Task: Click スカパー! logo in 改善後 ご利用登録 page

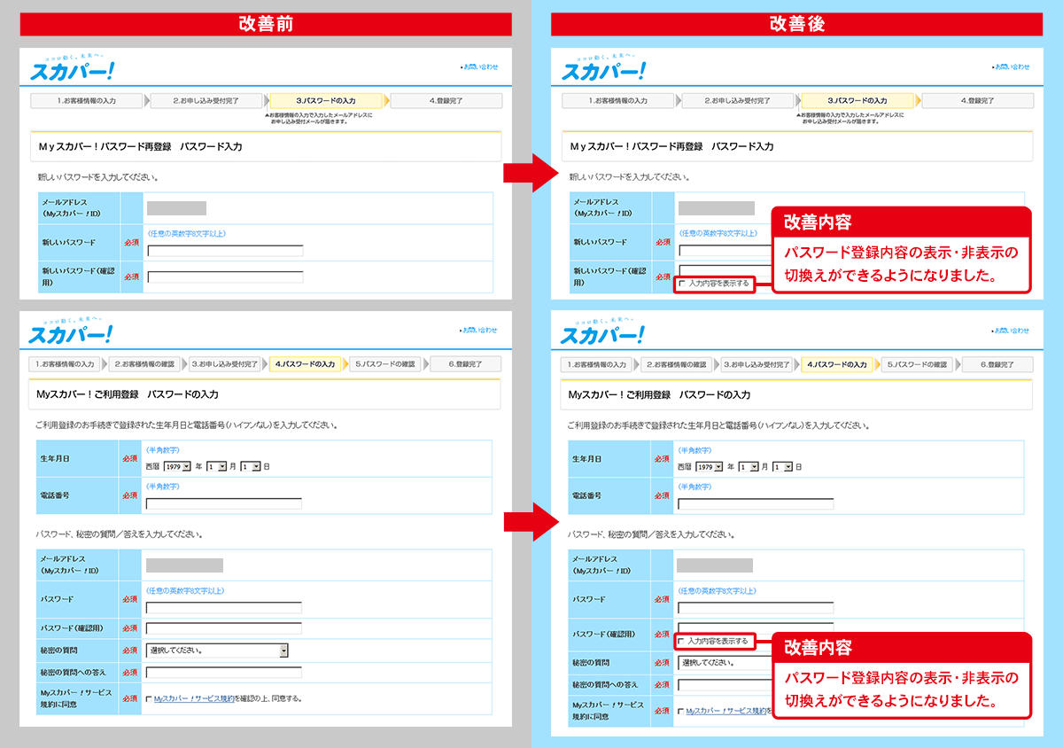Action: point(602,332)
